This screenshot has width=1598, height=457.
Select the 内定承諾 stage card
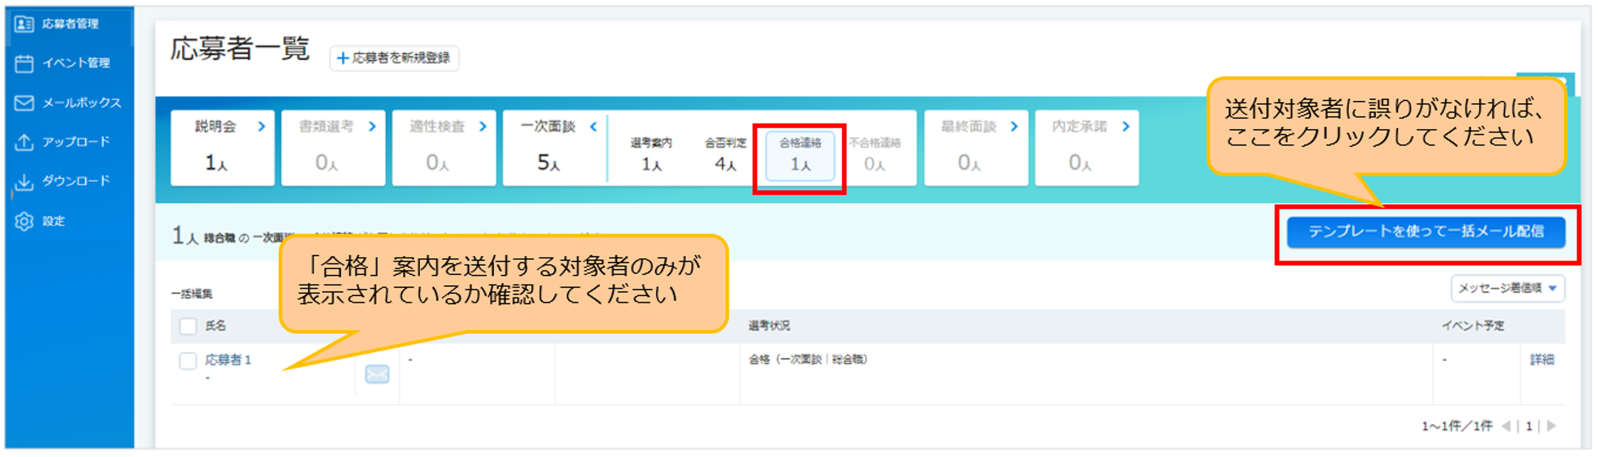(1087, 148)
